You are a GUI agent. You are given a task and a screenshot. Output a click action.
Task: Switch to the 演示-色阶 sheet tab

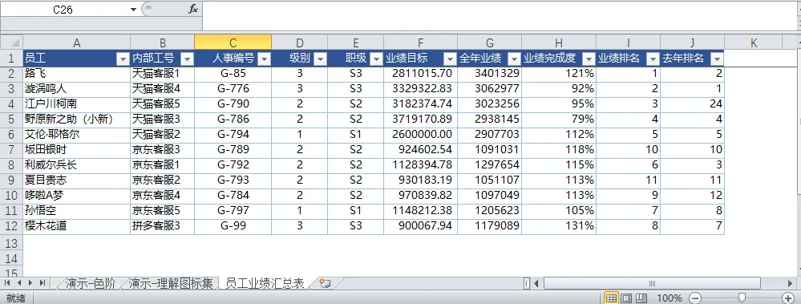point(91,283)
